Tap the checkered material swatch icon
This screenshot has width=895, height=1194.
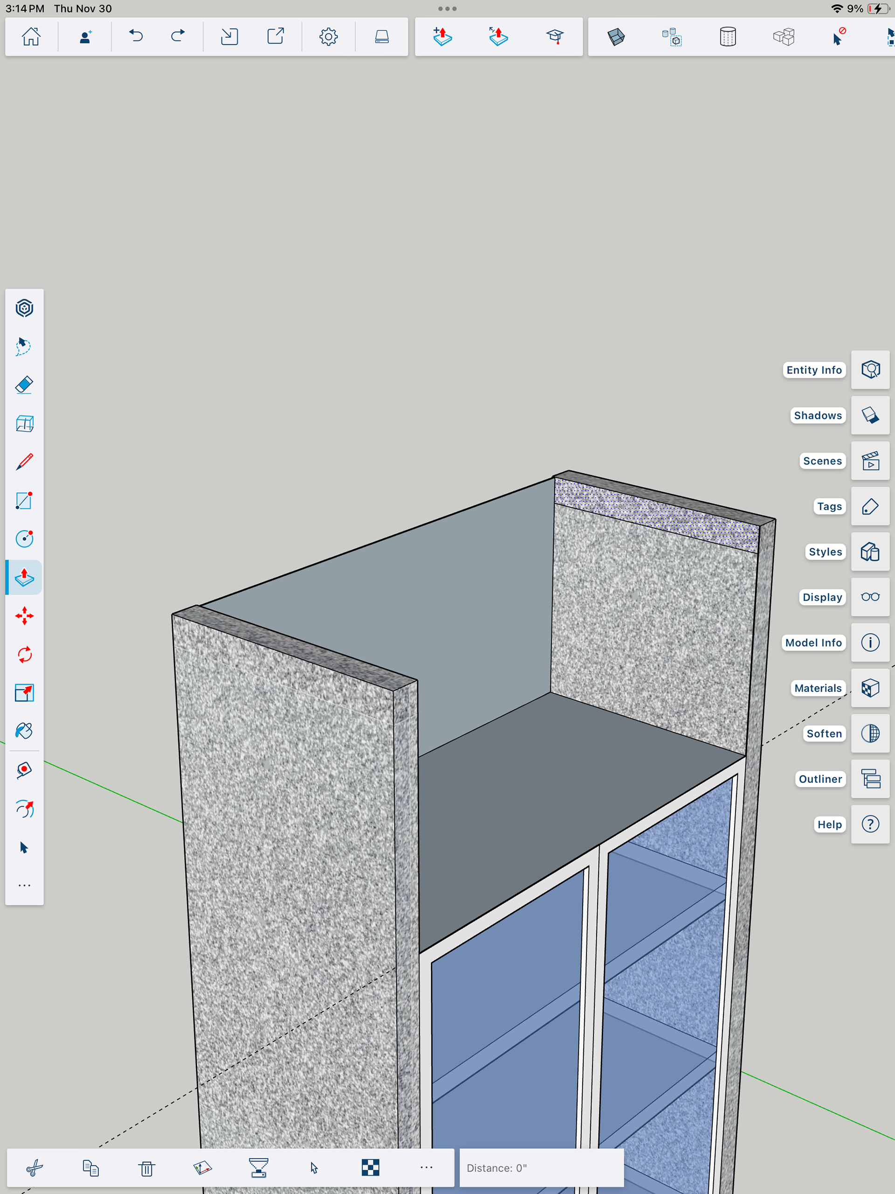point(370,1167)
